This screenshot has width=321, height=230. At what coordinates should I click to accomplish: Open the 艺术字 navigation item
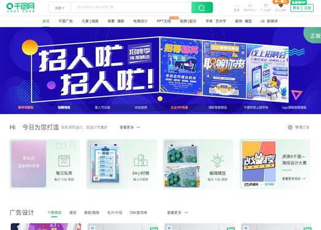[x=221, y=21]
